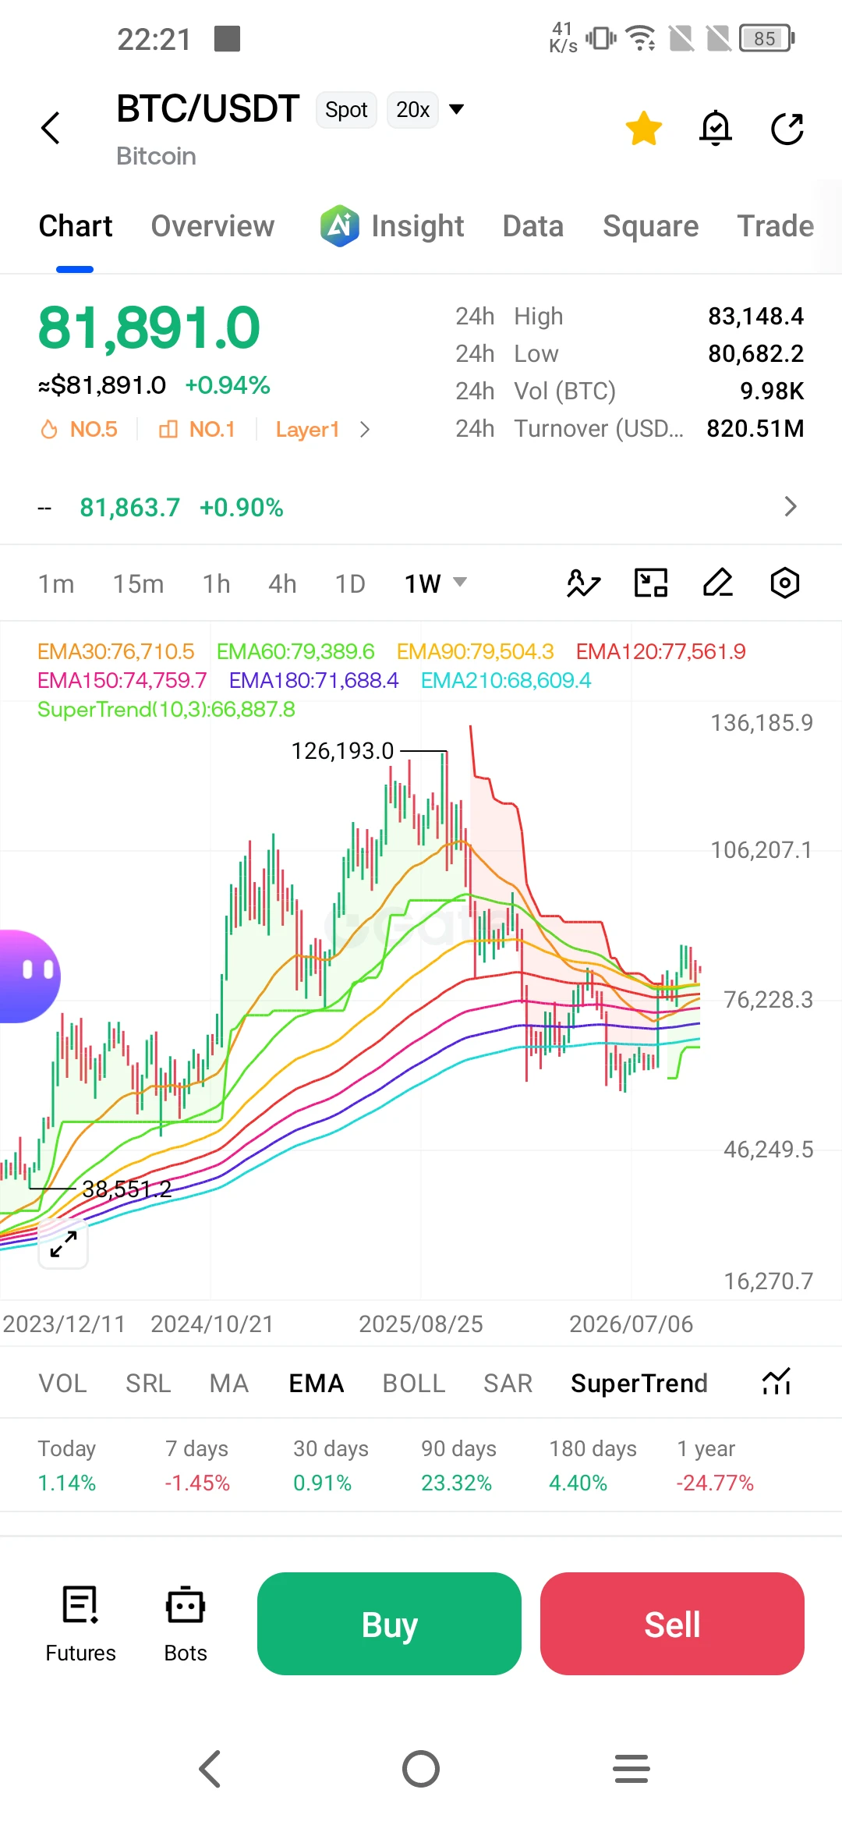Select the 1m timeframe
The height and width of the screenshot is (1825, 842).
coord(56,583)
